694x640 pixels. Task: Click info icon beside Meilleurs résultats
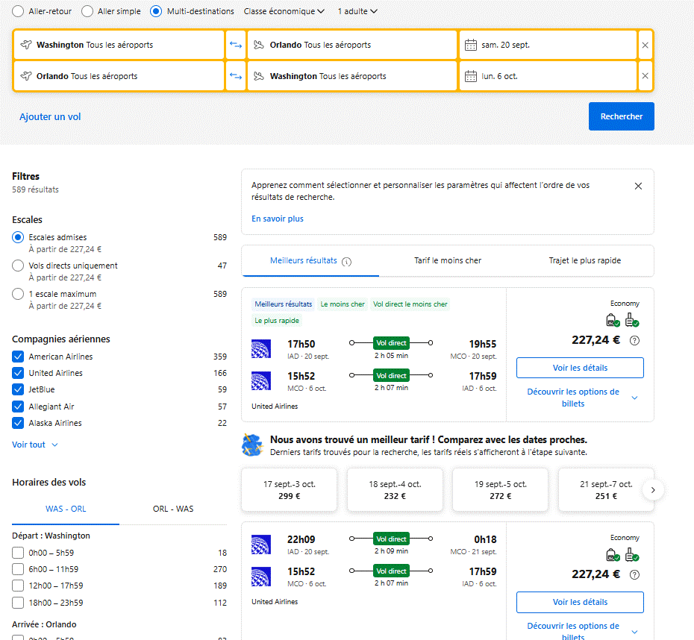[x=347, y=262]
